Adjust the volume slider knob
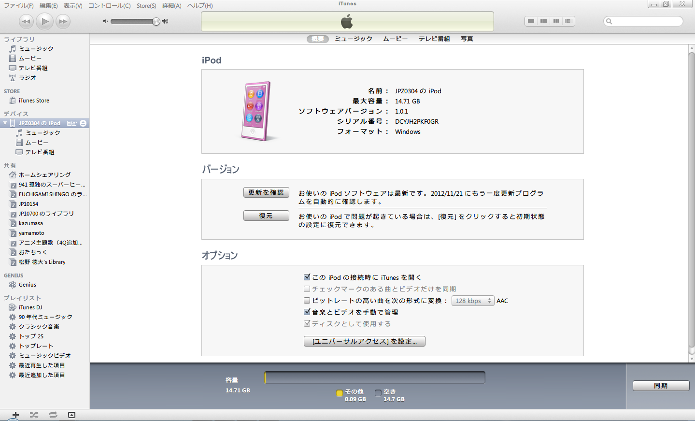Screen dimensions: 695x421 click(156, 21)
